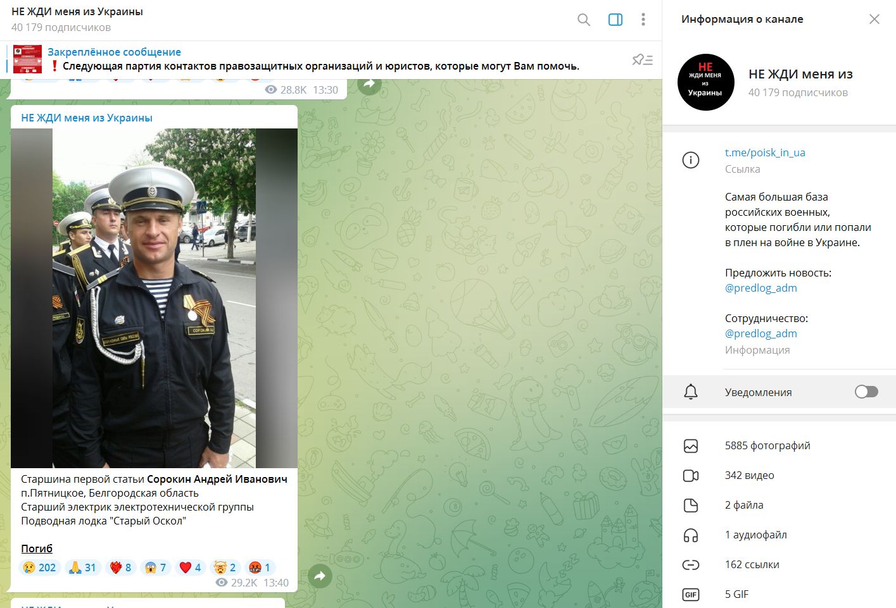Toggle the Уведомления notifications switch
Viewport: 896px width, 608px height.
pos(866,392)
